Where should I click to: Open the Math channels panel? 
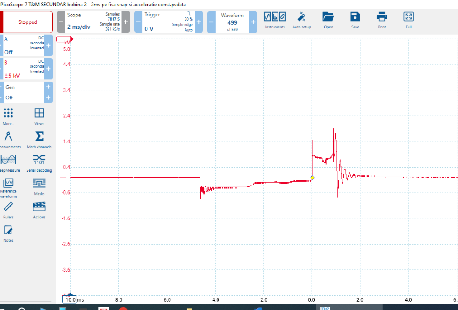coord(39,140)
